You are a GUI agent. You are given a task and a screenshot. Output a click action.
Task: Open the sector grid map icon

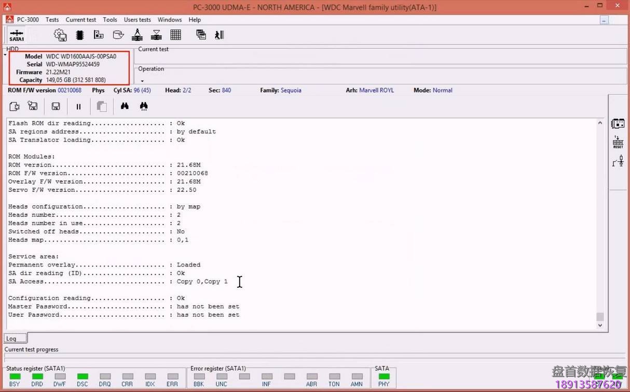tap(175, 35)
